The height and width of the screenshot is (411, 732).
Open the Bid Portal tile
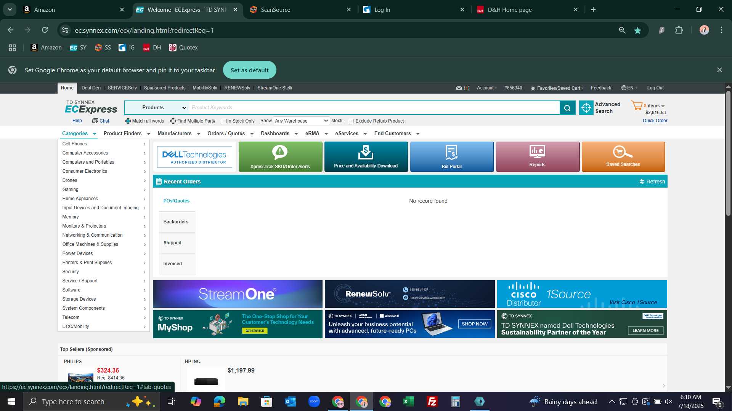452,157
